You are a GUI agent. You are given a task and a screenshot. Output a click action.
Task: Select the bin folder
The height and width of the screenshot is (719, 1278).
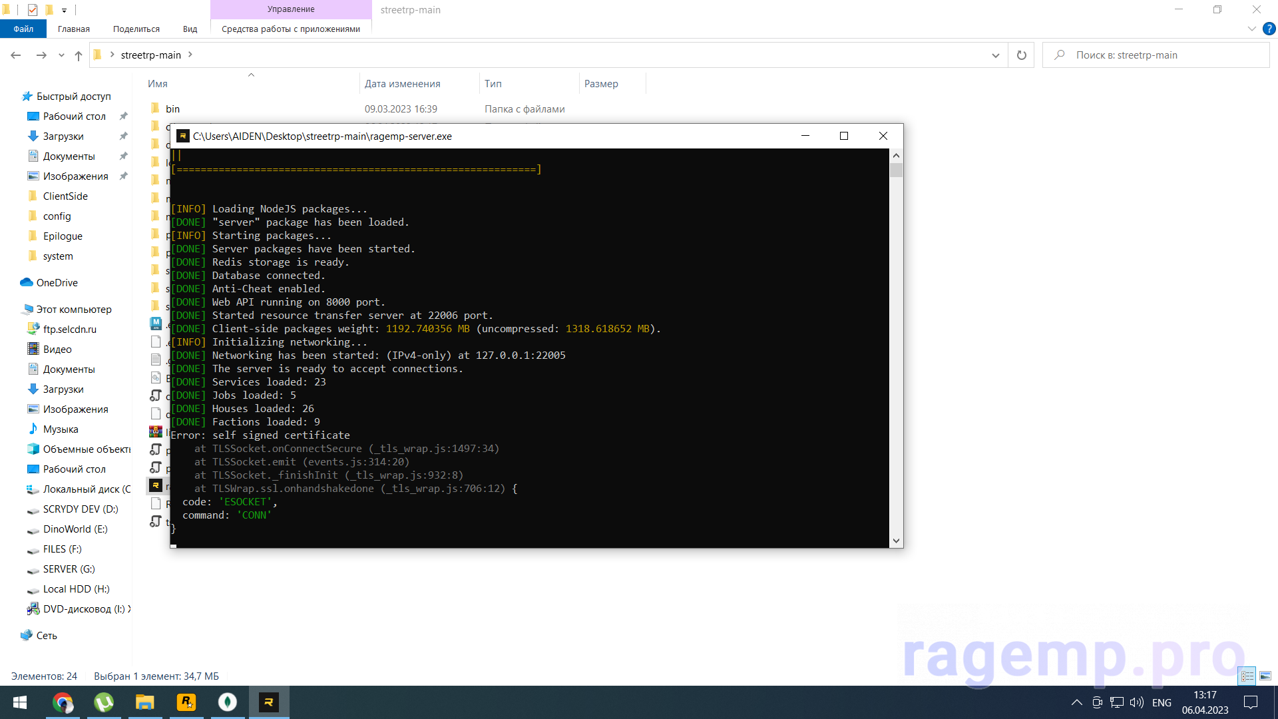(172, 109)
